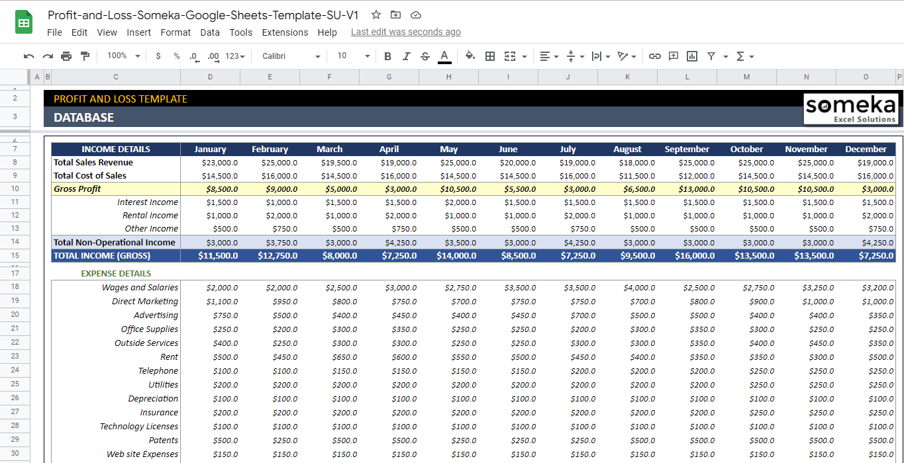The image size is (904, 463).
Task: Toggle italic formatting
Action: click(407, 56)
